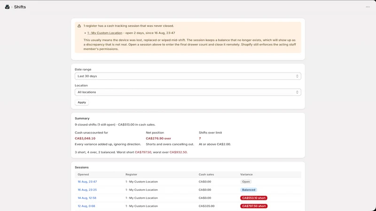This screenshot has height=211, width=376.
Task: Click the CA$276.90 over net position
Action: coord(158,138)
